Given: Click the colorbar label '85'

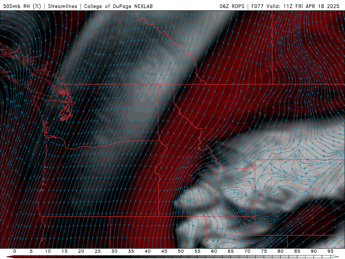Looking at the screenshot, I should click(297, 251).
